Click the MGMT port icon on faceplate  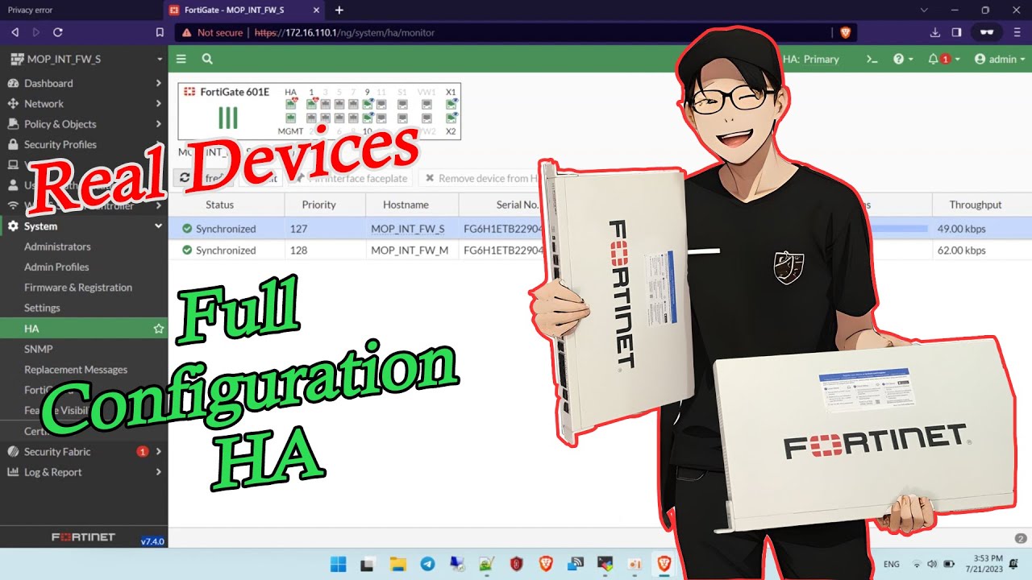[x=290, y=118]
